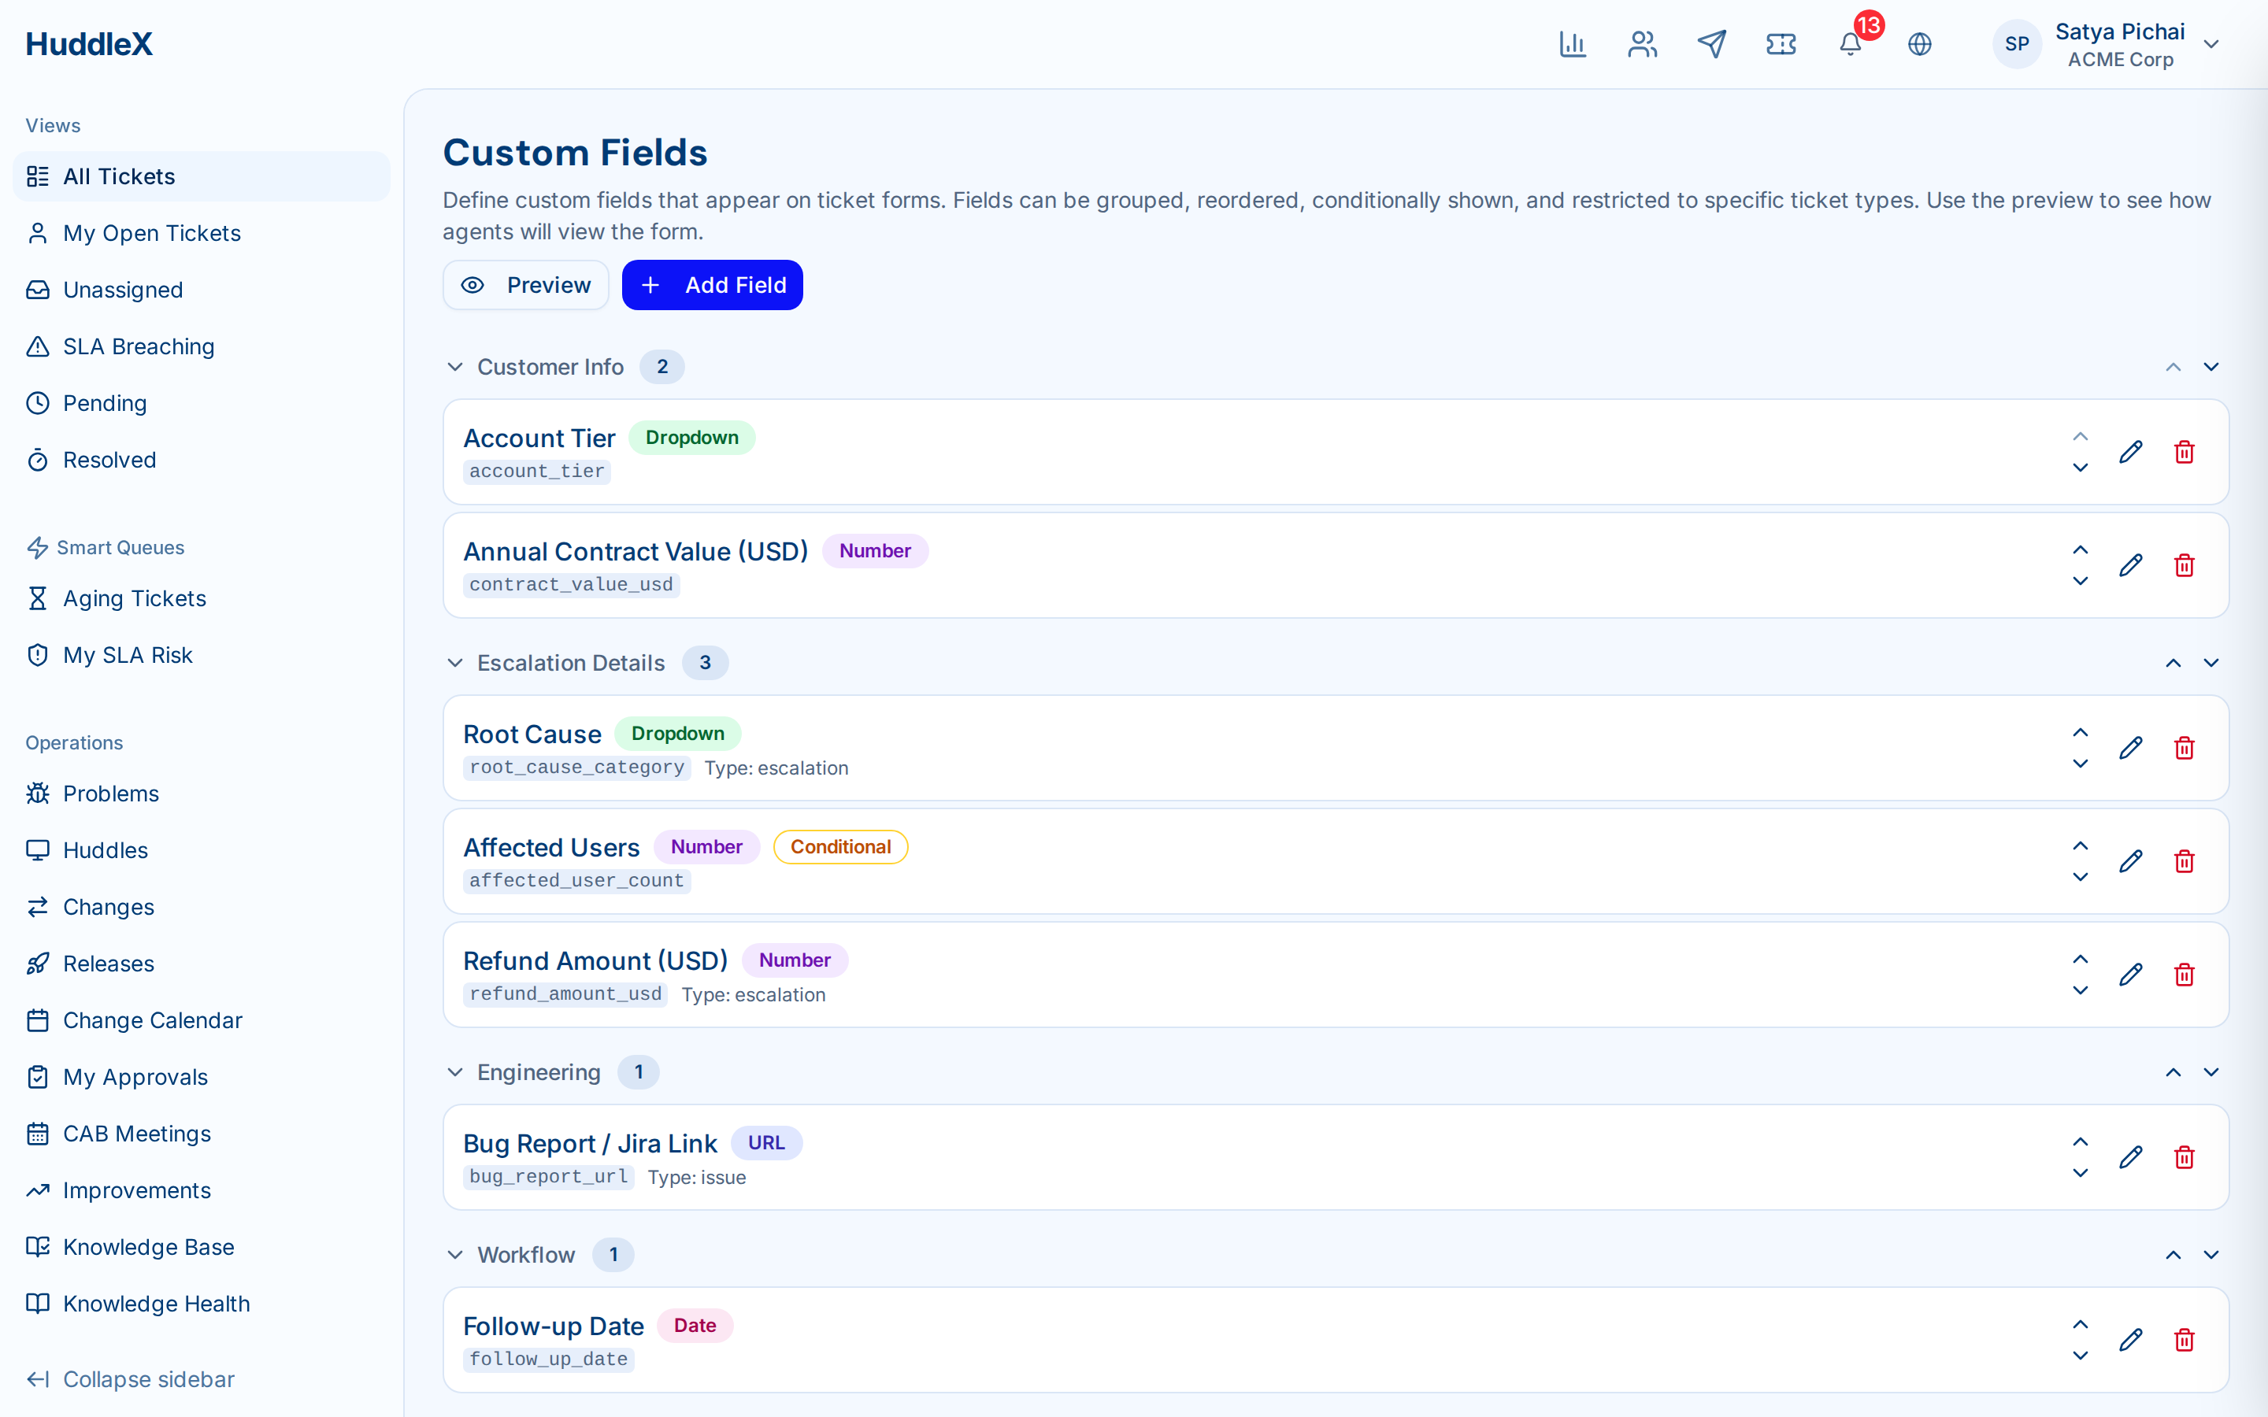Move Annual Contract Value field up
Viewport: 2268px width, 1417px height.
point(2080,549)
